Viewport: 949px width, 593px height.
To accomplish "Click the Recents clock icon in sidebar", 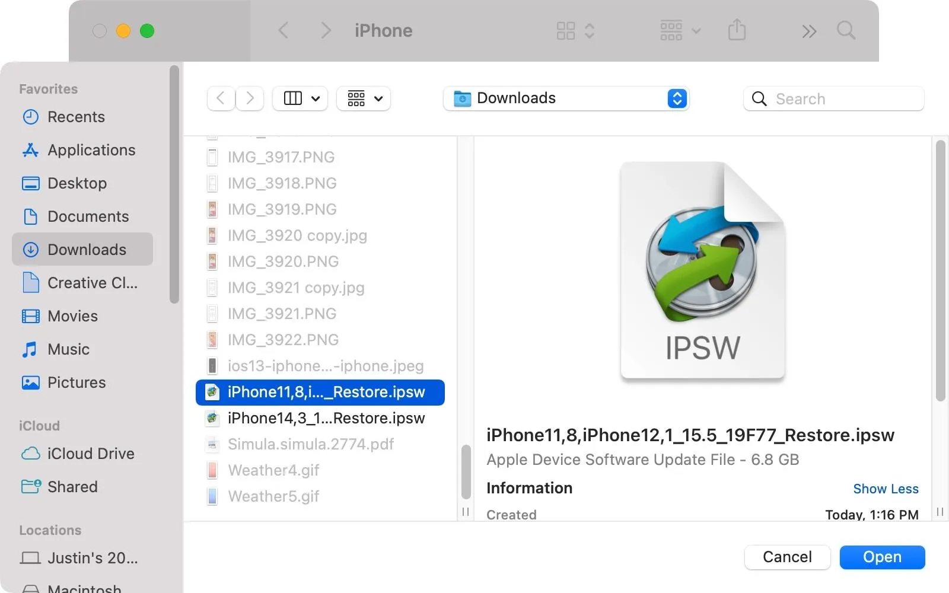I will pos(31,117).
